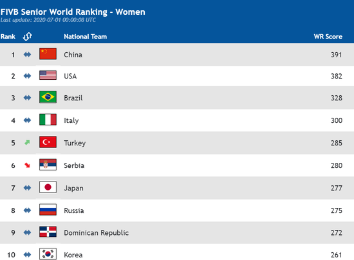Screen dimensions: 354x260
Task: Click the Dominican Republic flag icon
Action: click(48, 232)
